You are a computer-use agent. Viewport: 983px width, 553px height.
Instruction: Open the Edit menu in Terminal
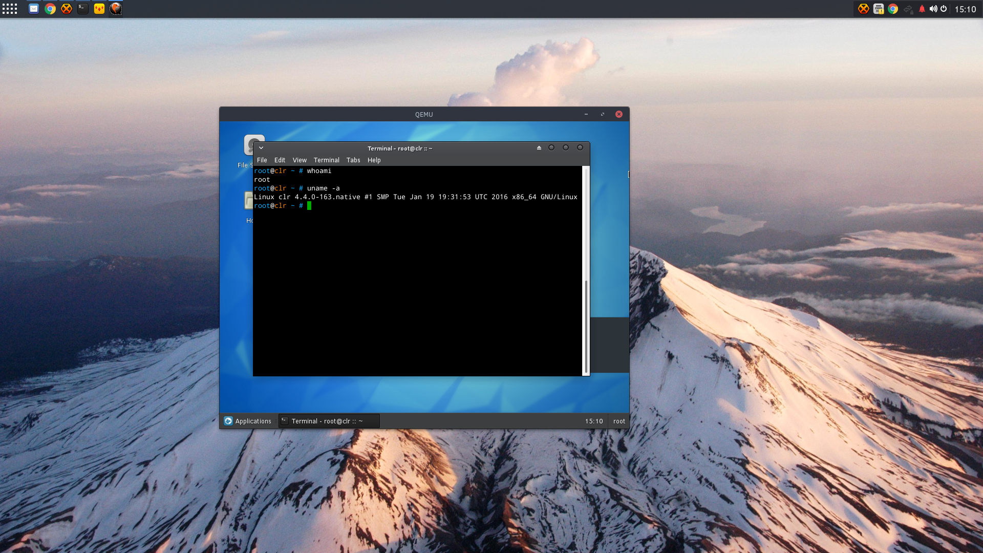280,160
